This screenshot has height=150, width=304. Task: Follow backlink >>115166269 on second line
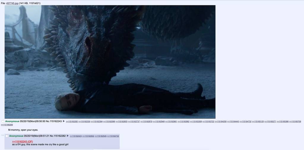coord(7,125)
